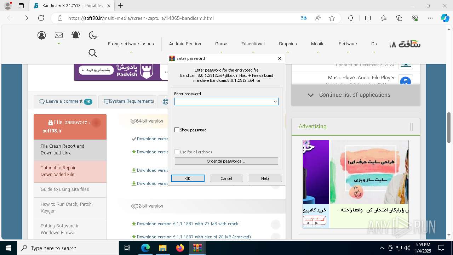Open Browser essentials icon
The image size is (453, 255).
tap(415, 18)
